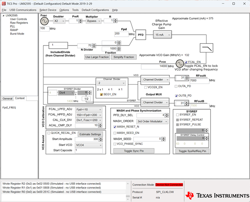The width and height of the screenshot is (250, 202).
Task: Click the RFoutA frequency field
Action: 199,81
